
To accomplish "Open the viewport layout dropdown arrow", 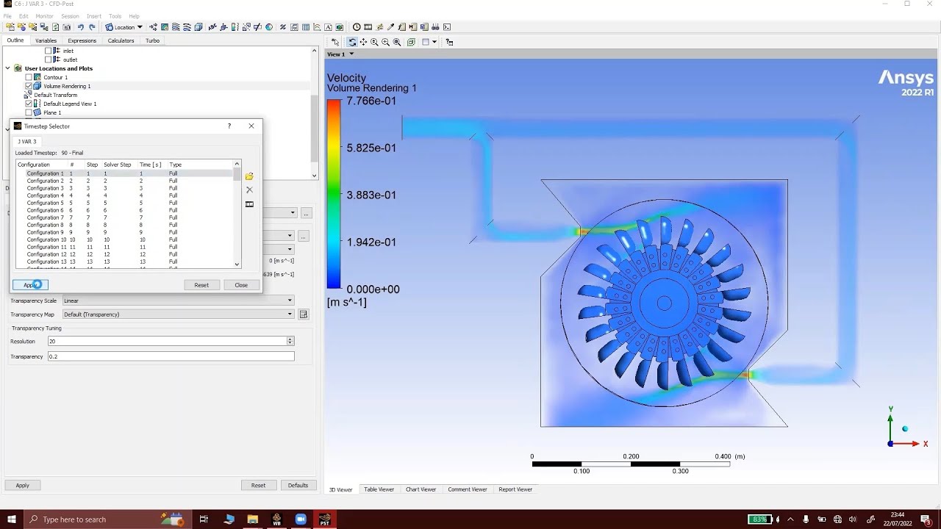I will pos(434,42).
